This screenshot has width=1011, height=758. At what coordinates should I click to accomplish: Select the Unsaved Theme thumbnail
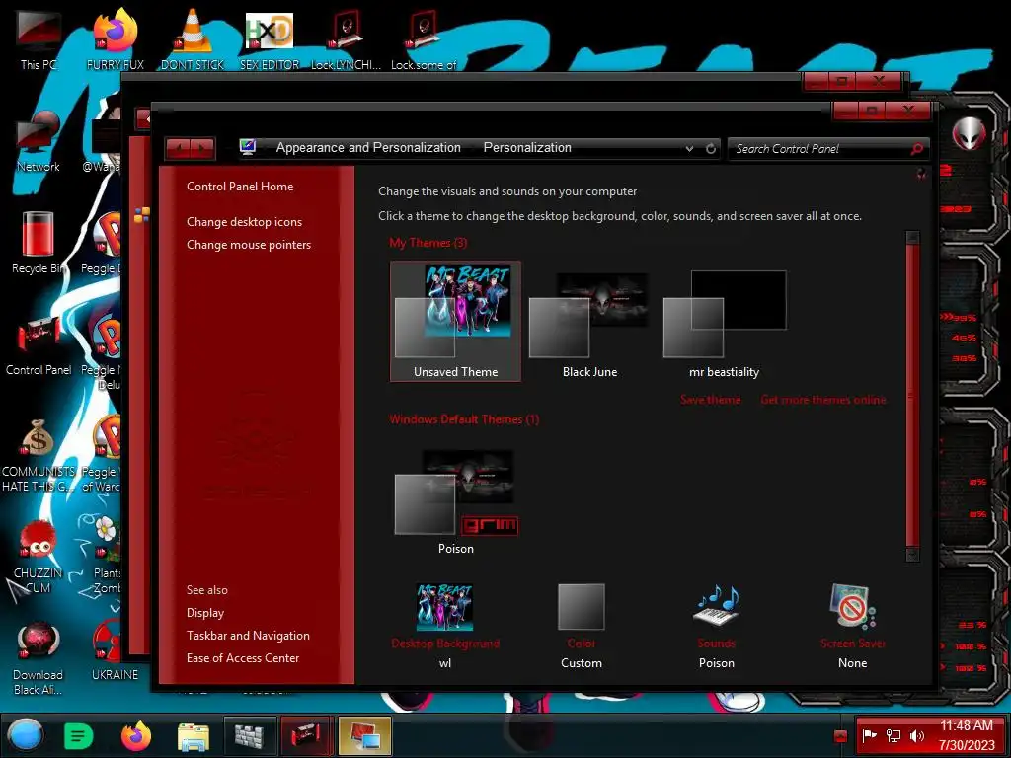pyautogui.click(x=455, y=321)
